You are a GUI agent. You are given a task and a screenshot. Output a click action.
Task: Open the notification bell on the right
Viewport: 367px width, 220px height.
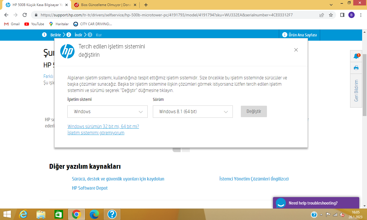356,56
